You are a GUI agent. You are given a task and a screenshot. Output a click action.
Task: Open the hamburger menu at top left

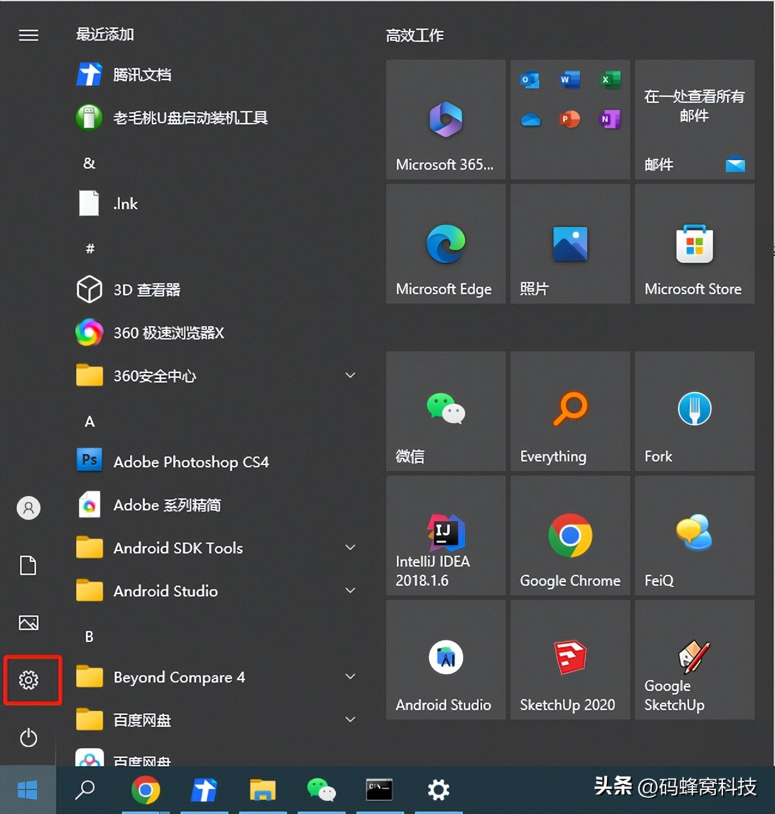pos(28,35)
